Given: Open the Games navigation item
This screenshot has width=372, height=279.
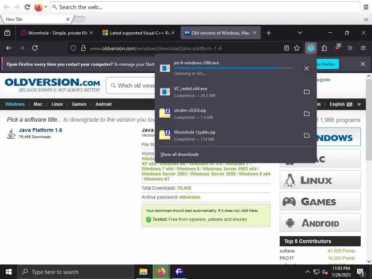Looking at the screenshot, I should (79, 104).
